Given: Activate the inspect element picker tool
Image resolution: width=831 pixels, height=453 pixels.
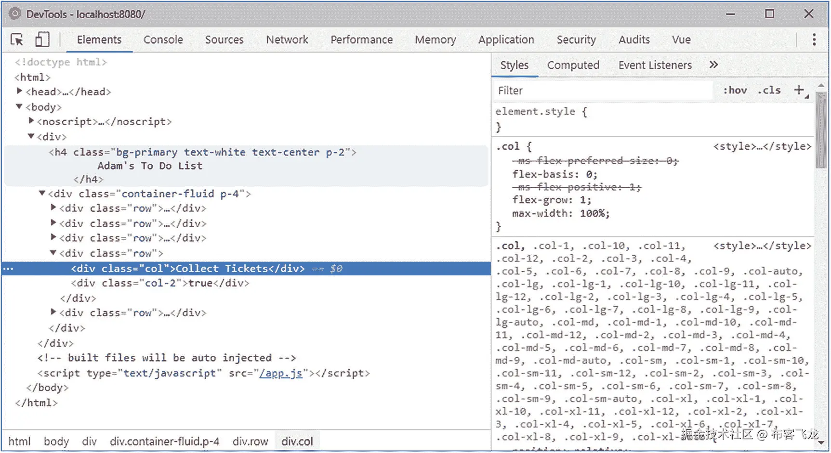Looking at the screenshot, I should point(17,39).
